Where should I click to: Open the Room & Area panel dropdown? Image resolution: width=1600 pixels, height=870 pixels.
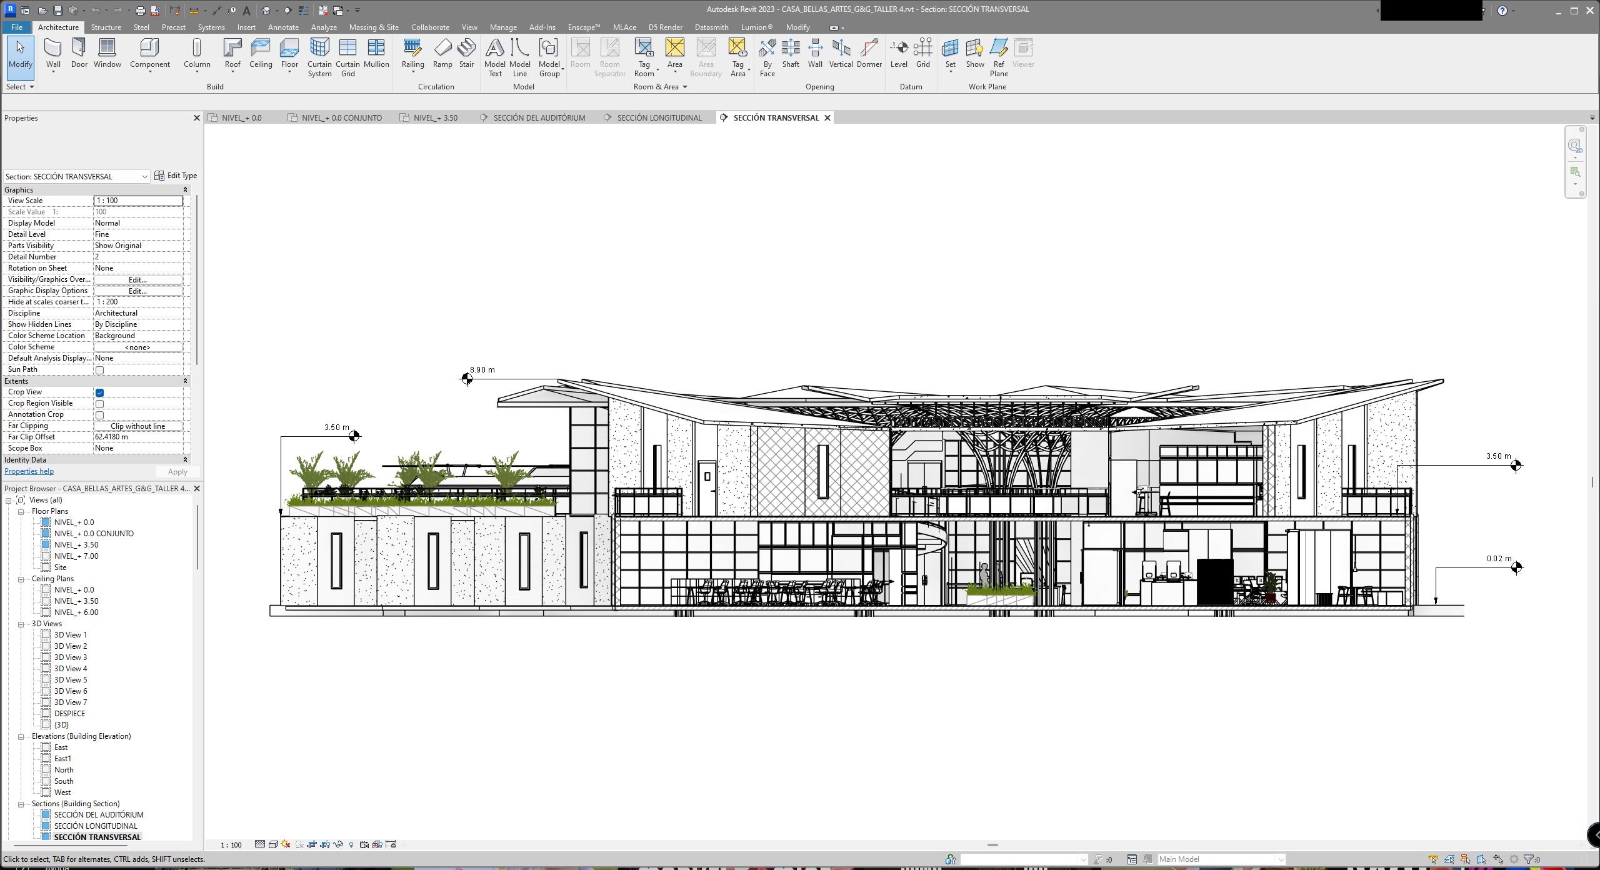pyautogui.click(x=660, y=87)
